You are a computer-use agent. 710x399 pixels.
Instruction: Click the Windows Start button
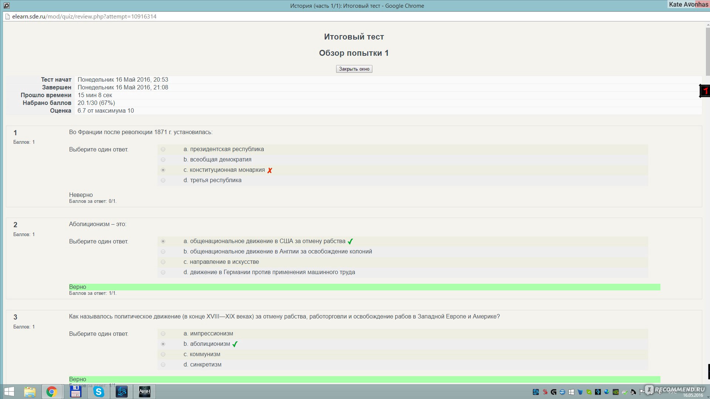point(9,392)
